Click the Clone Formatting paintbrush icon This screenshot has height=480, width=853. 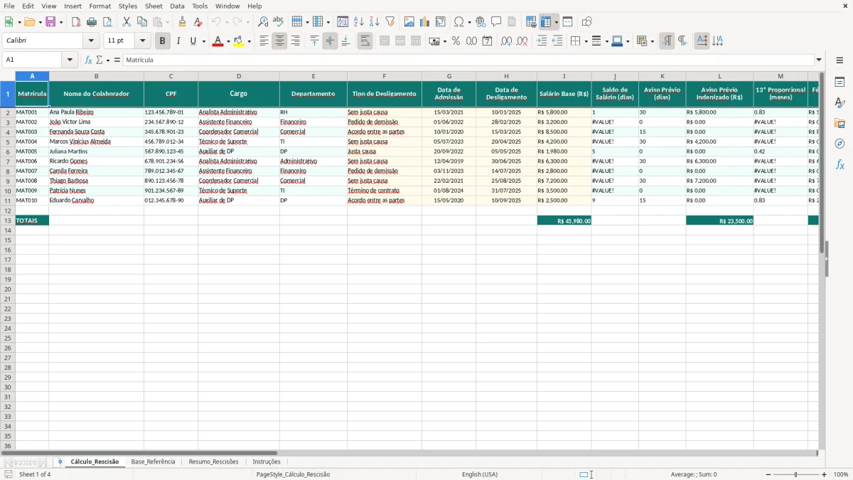coord(183,22)
